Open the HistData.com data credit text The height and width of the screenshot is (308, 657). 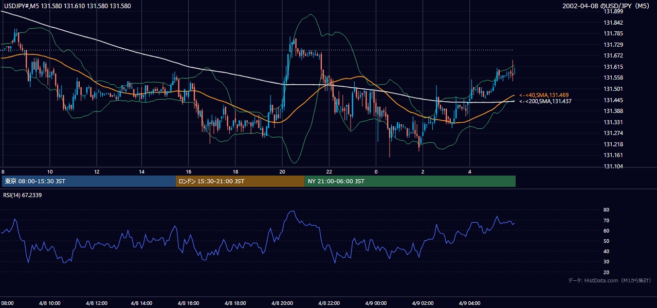(610, 280)
